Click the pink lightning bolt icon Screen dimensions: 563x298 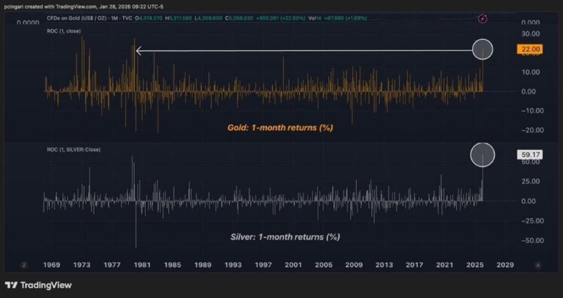coord(483,19)
